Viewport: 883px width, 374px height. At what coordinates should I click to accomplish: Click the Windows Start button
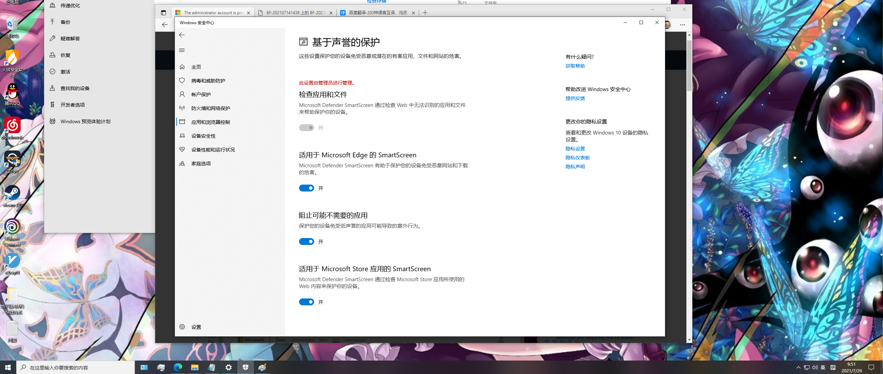[8, 367]
